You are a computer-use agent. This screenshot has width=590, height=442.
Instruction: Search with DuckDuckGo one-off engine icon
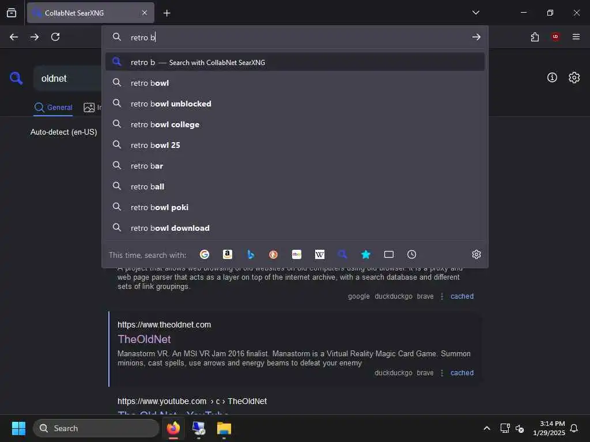click(x=274, y=254)
